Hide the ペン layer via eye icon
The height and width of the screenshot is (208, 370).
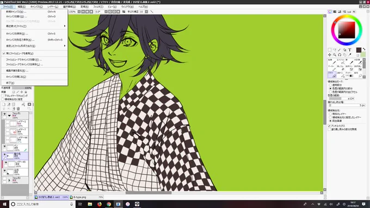pos(4,147)
